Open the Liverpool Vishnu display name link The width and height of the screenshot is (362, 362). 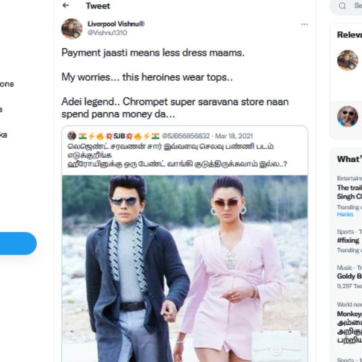(x=113, y=24)
